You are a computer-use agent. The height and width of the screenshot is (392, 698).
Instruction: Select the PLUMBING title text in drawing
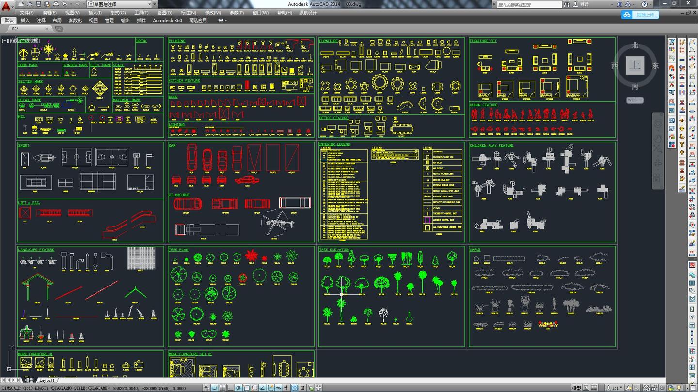177,41
